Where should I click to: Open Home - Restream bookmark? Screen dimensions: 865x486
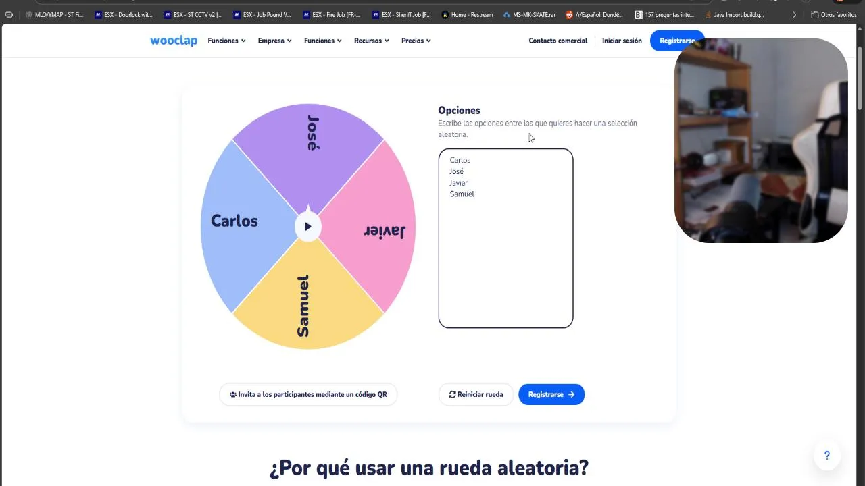click(468, 14)
